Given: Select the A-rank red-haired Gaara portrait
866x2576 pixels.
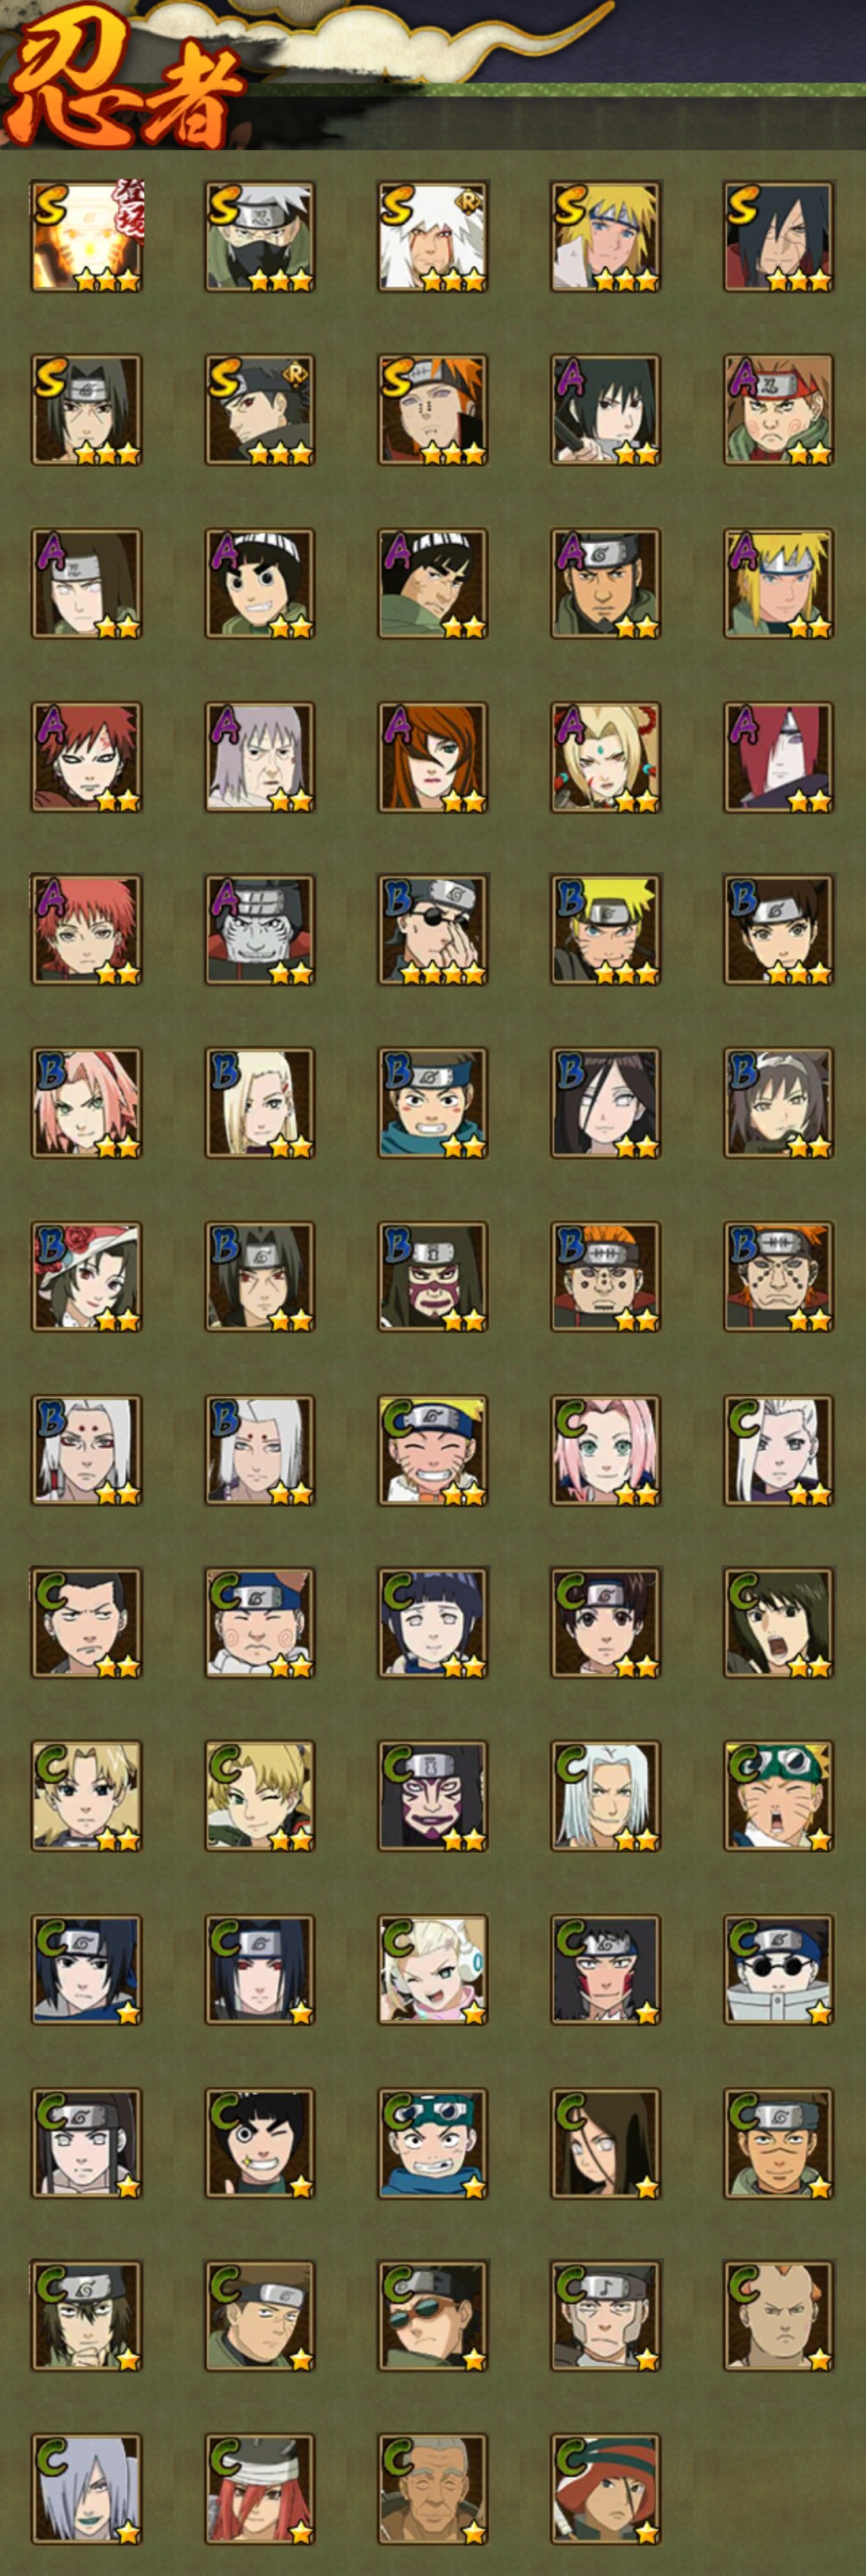Looking at the screenshot, I should pos(86,757).
